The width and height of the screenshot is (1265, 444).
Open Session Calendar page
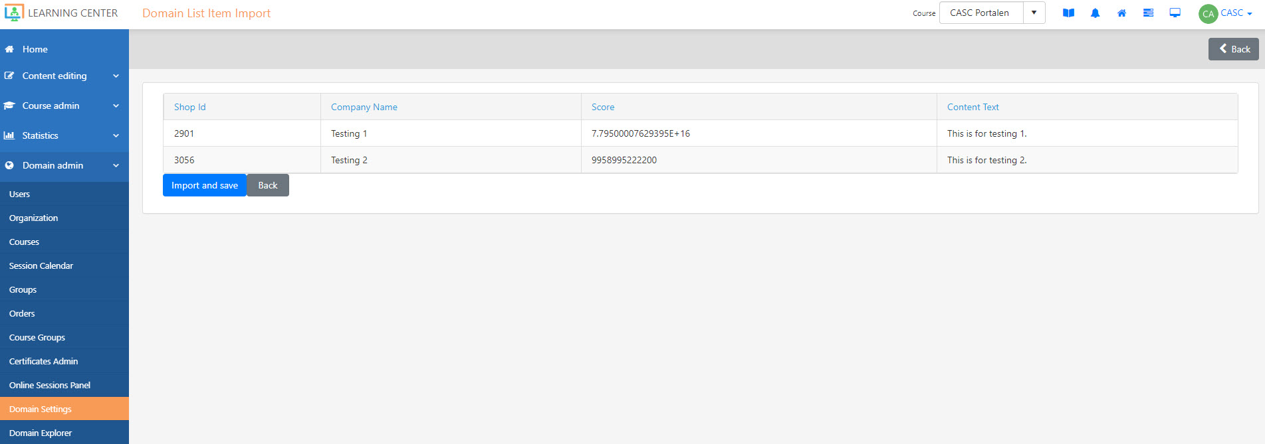[41, 266]
